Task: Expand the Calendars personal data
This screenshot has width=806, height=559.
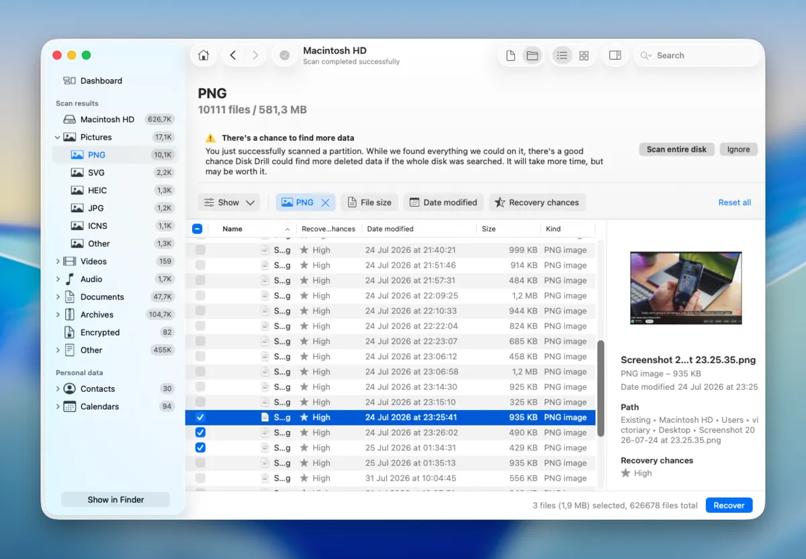Action: click(x=58, y=407)
